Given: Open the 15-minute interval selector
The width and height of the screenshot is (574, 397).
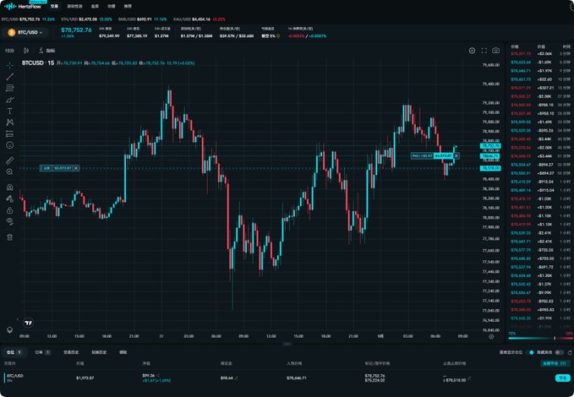Looking at the screenshot, I should coord(9,51).
